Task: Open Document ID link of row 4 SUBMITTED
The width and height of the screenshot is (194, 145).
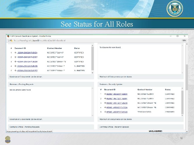Action: pyautogui.click(x=27, y=66)
